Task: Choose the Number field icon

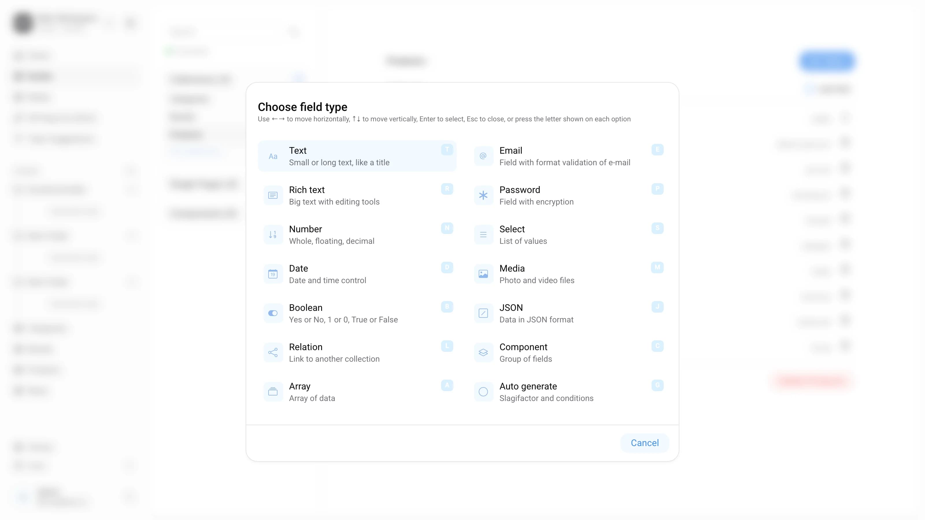Action: tap(273, 235)
